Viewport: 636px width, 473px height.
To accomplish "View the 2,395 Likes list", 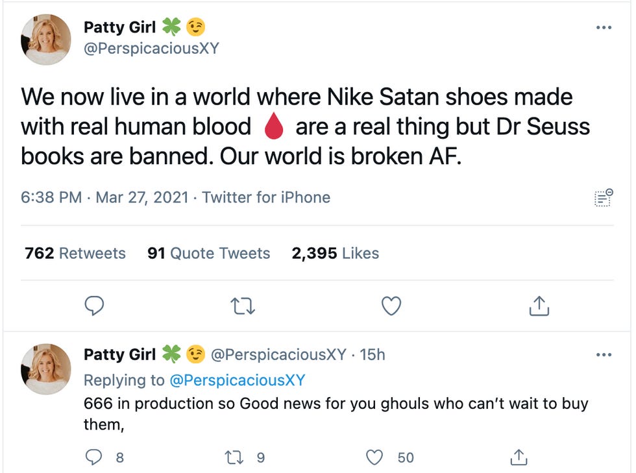I will coord(335,253).
